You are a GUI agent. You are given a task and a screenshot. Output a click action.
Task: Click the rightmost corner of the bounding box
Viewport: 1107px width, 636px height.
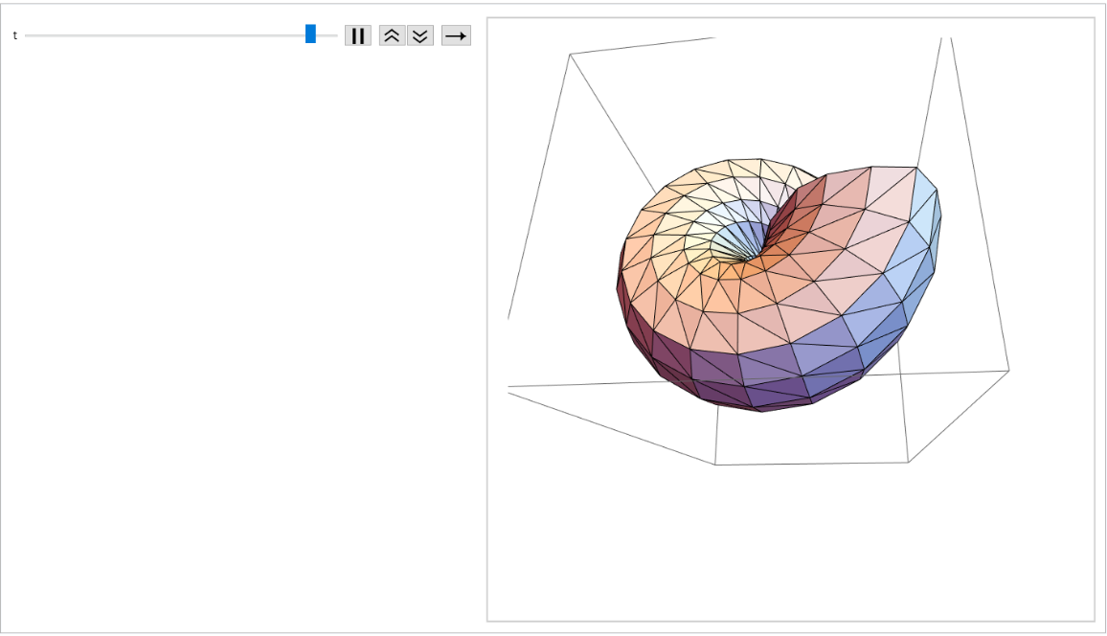(1008, 370)
